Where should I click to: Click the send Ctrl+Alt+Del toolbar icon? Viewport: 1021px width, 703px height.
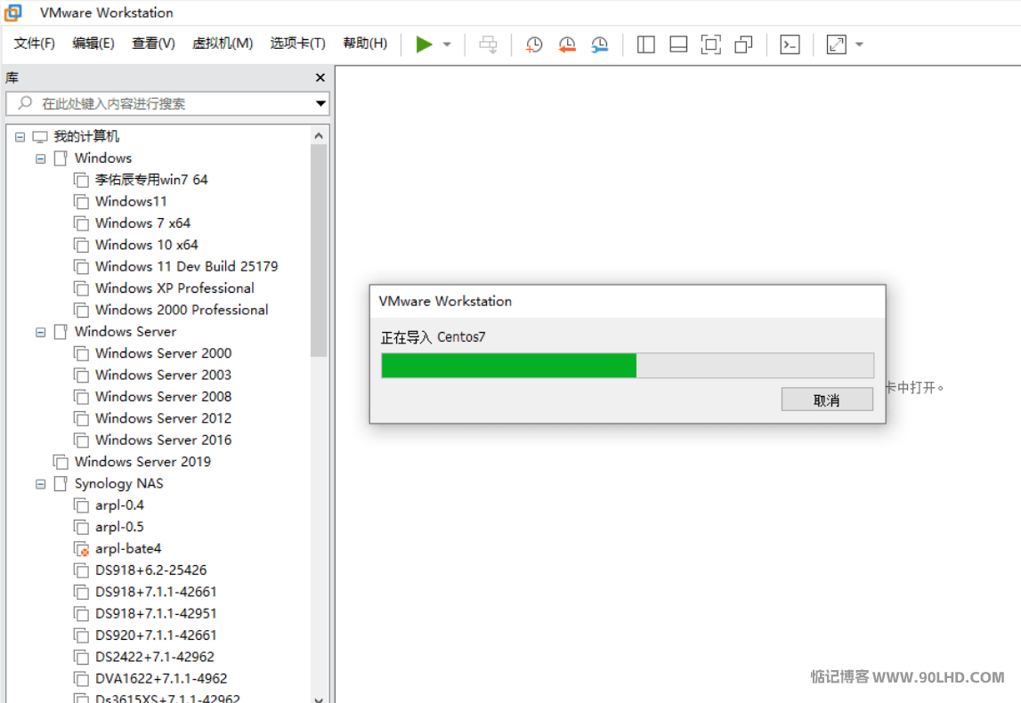pyautogui.click(x=488, y=44)
